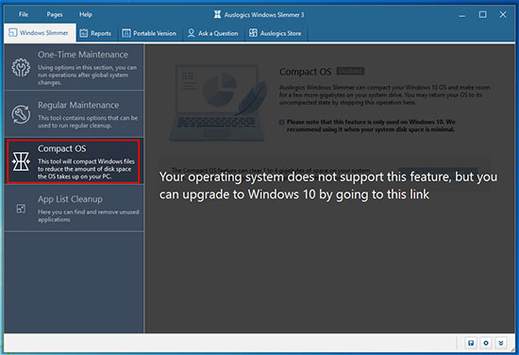The image size is (519, 355).
Task: Open the Portable Version tab
Action: click(149, 33)
